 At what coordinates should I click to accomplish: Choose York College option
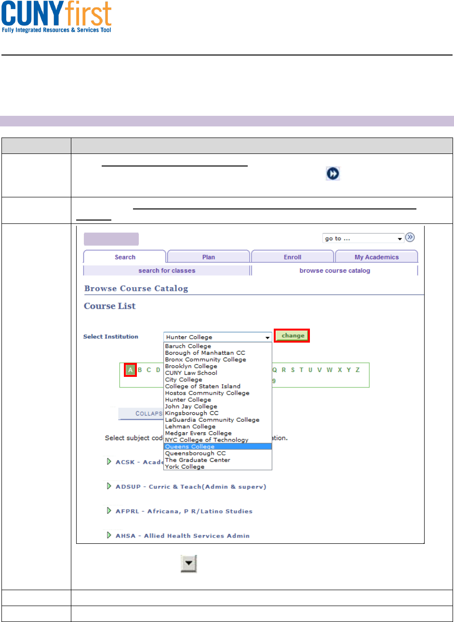pos(218,467)
